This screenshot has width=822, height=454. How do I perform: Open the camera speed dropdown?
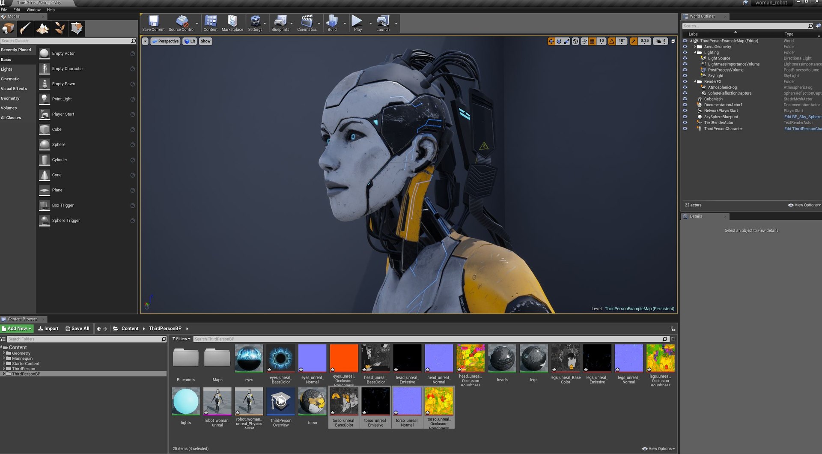pyautogui.click(x=661, y=41)
